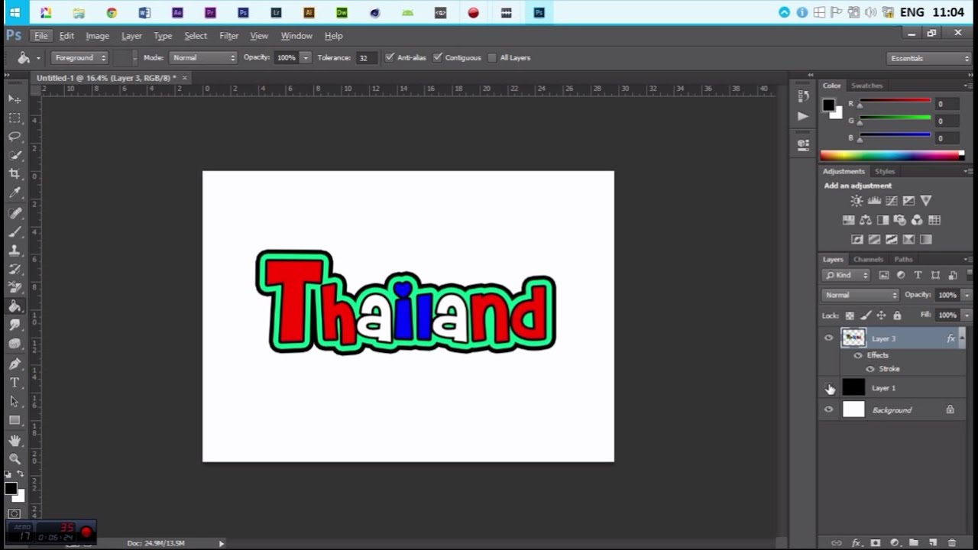
Task: Open the paint Mode dropdown
Action: [x=202, y=57]
